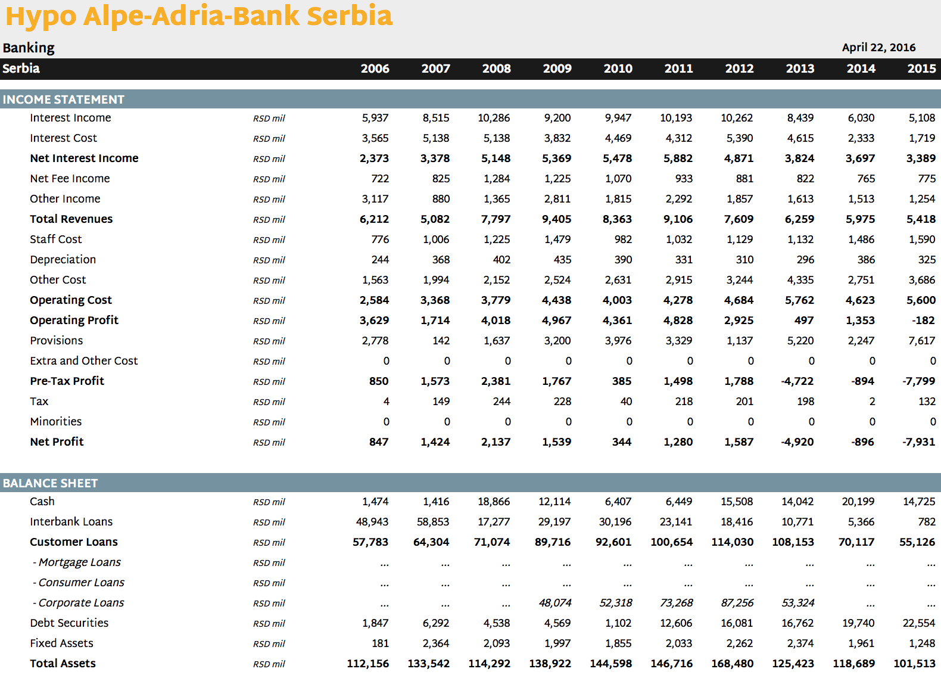
Task: Click the "April 22, 2016" date
Action: click(878, 48)
